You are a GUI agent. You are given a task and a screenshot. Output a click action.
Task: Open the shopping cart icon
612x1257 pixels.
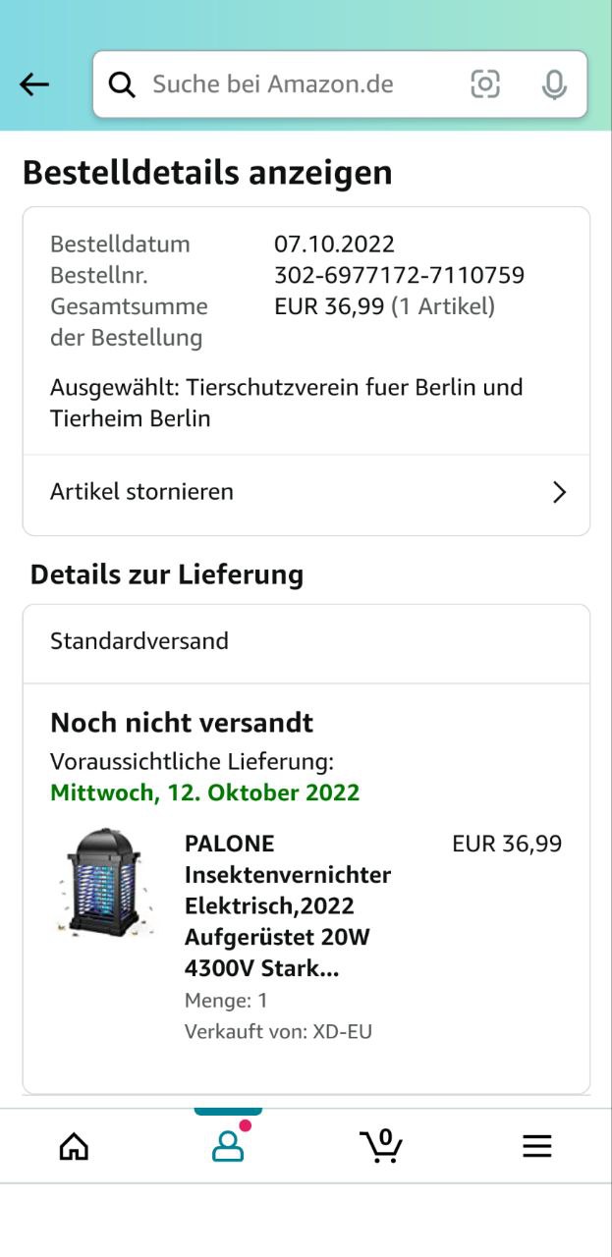pos(381,1145)
